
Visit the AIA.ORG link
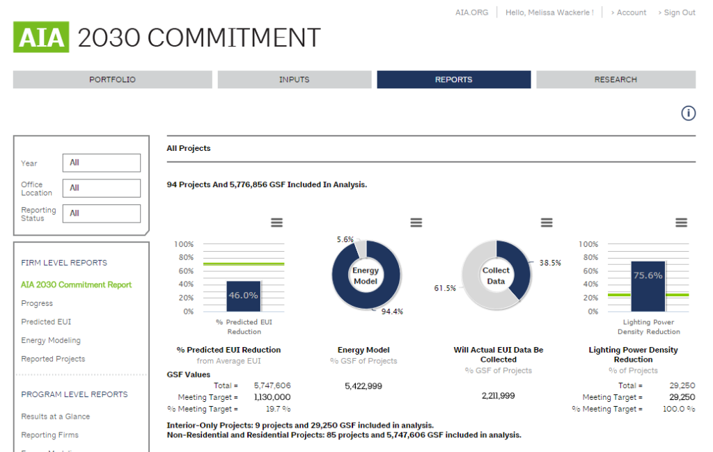point(471,13)
